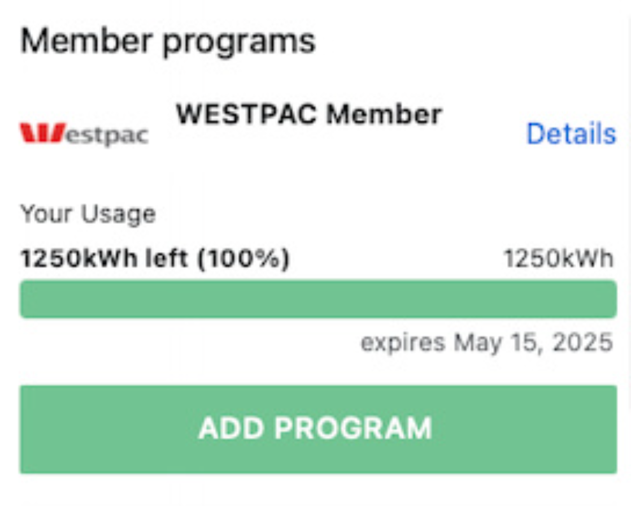Click the expires May 15, 2025 text

coord(486,342)
